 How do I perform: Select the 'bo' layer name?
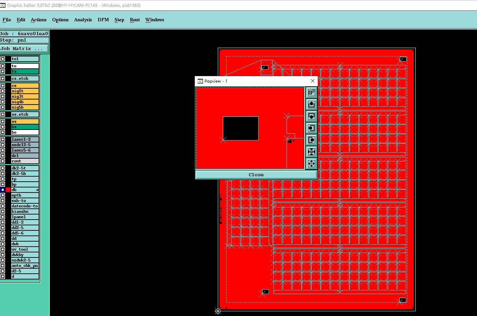pos(25,132)
